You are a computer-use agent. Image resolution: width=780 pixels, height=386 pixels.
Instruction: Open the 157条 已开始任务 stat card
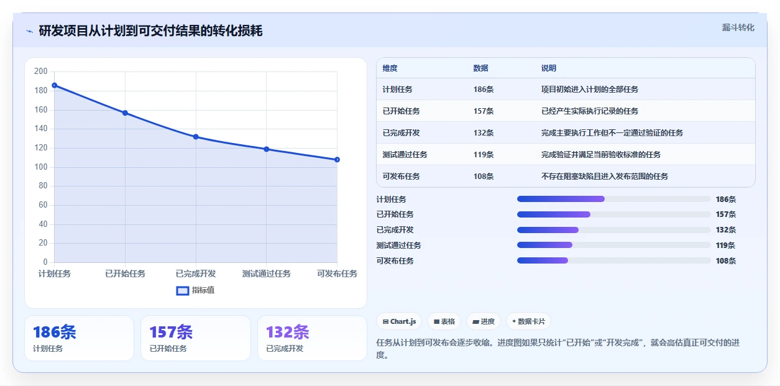pyautogui.click(x=196, y=338)
